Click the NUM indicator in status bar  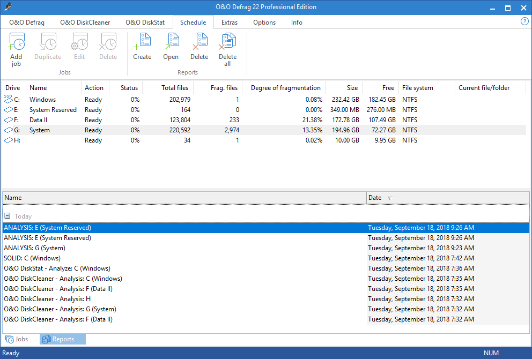coord(491,353)
